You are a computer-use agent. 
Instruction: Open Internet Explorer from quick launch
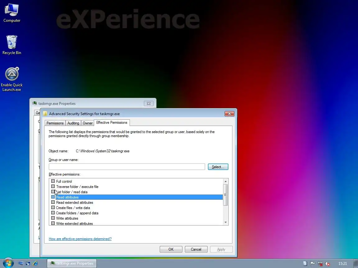coord(35,263)
